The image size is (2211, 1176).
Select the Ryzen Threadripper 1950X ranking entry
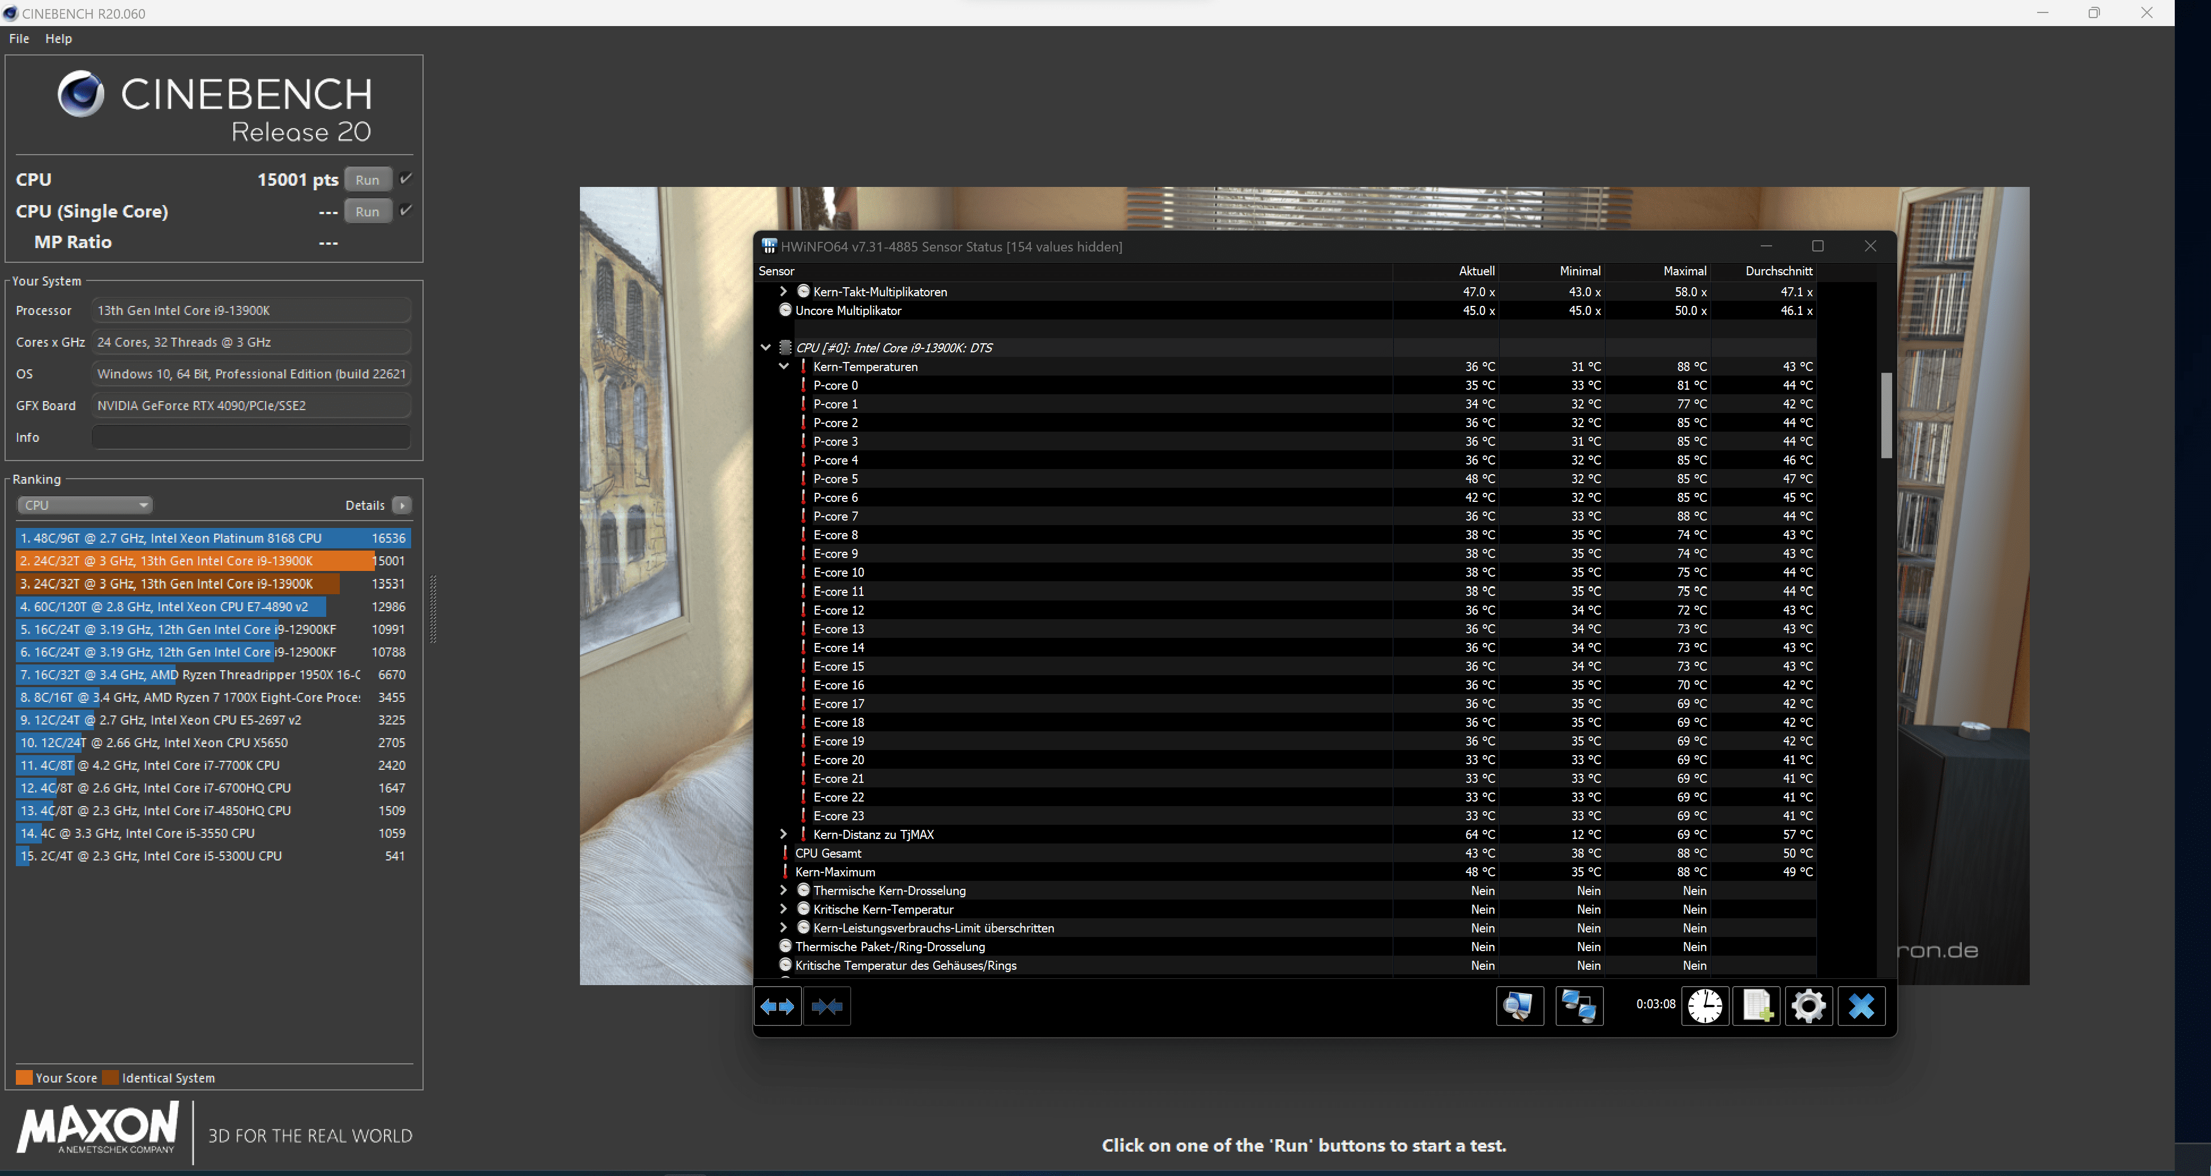click(x=213, y=675)
